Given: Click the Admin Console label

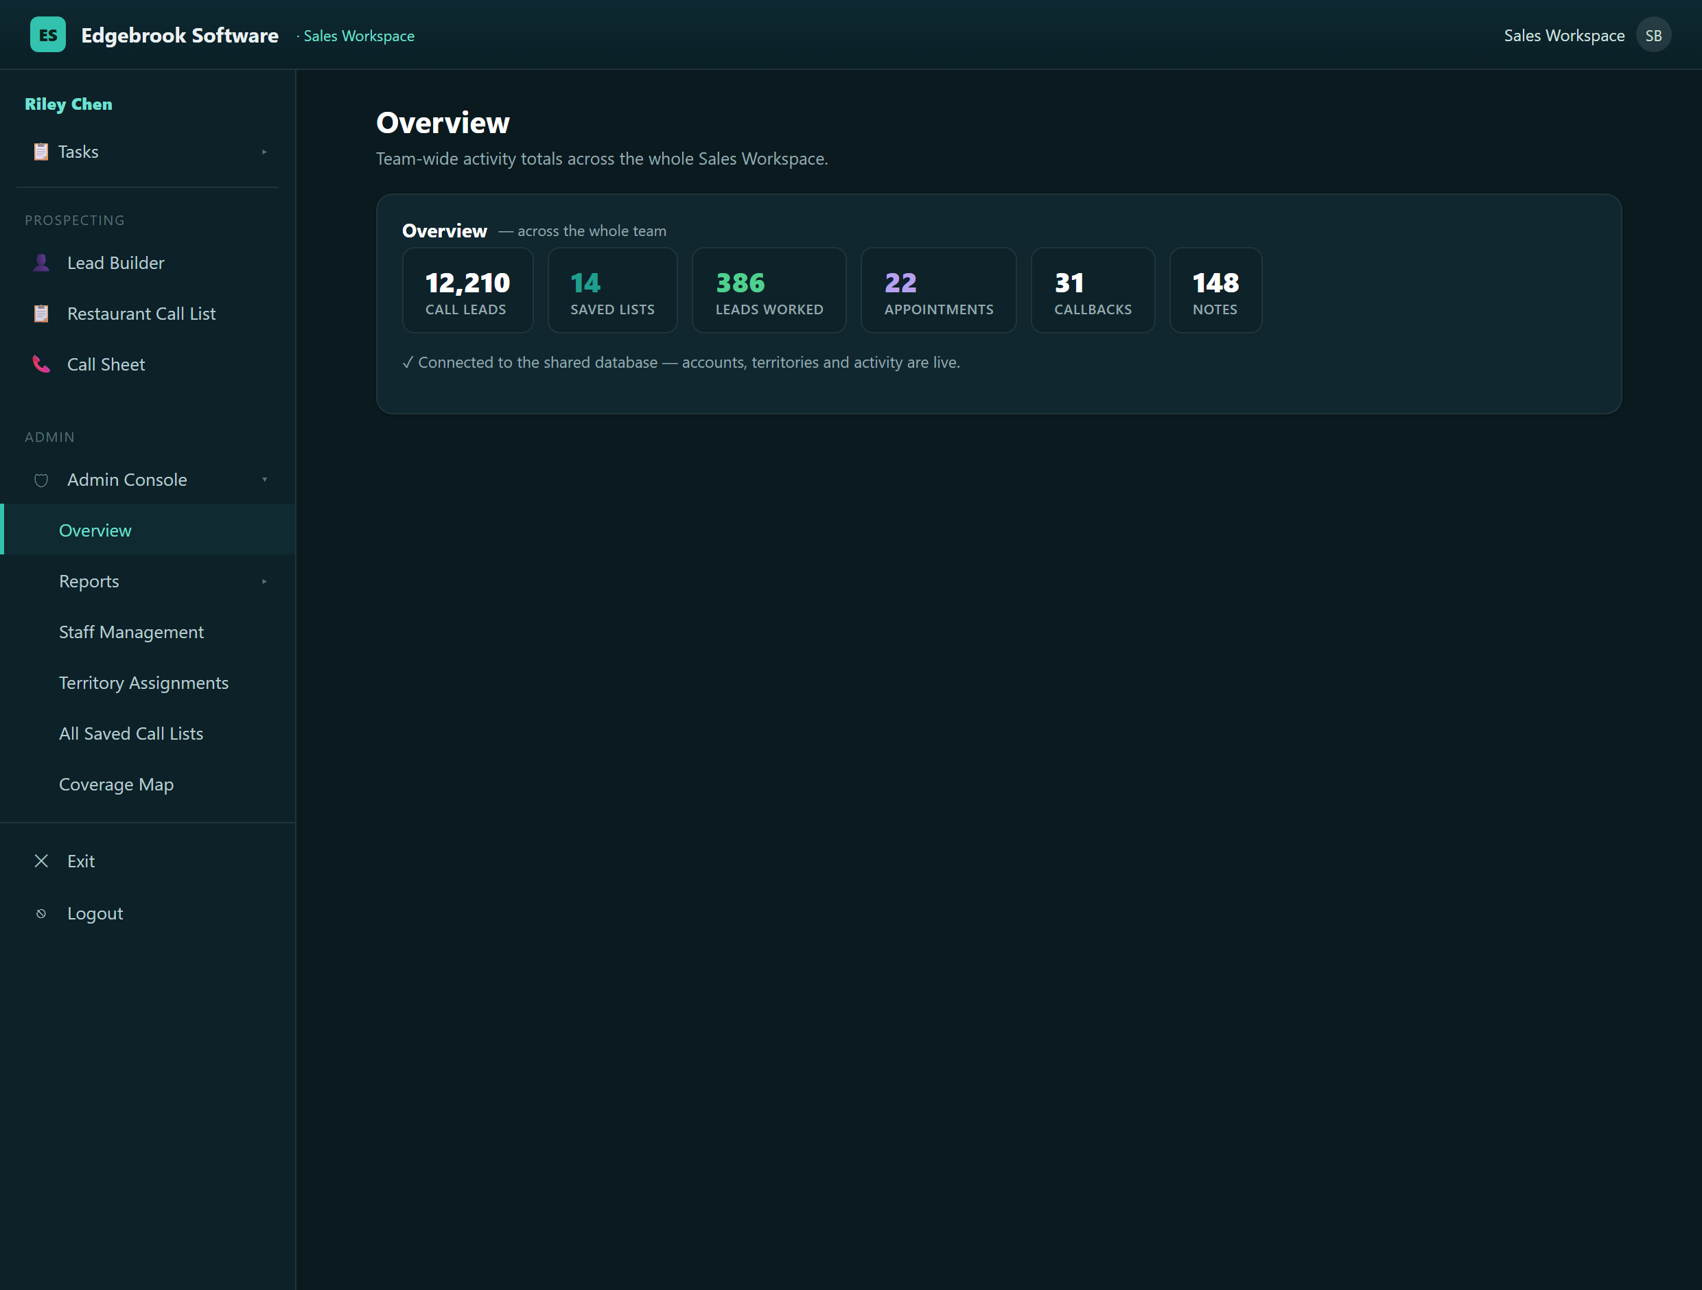Looking at the screenshot, I should pos(127,480).
